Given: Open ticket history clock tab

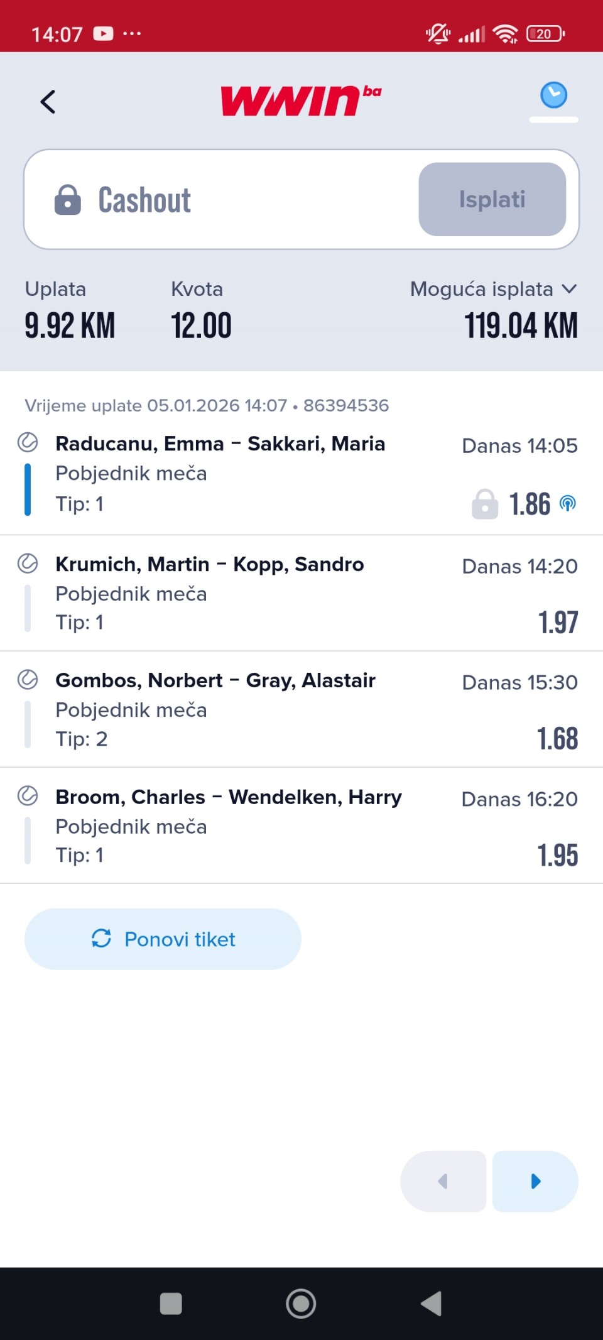Looking at the screenshot, I should [553, 96].
